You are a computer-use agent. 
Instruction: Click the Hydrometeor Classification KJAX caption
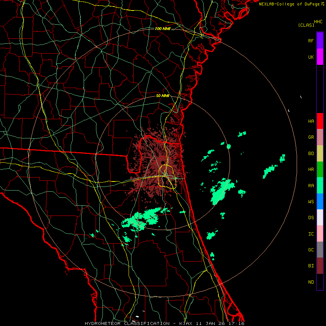click(x=164, y=323)
